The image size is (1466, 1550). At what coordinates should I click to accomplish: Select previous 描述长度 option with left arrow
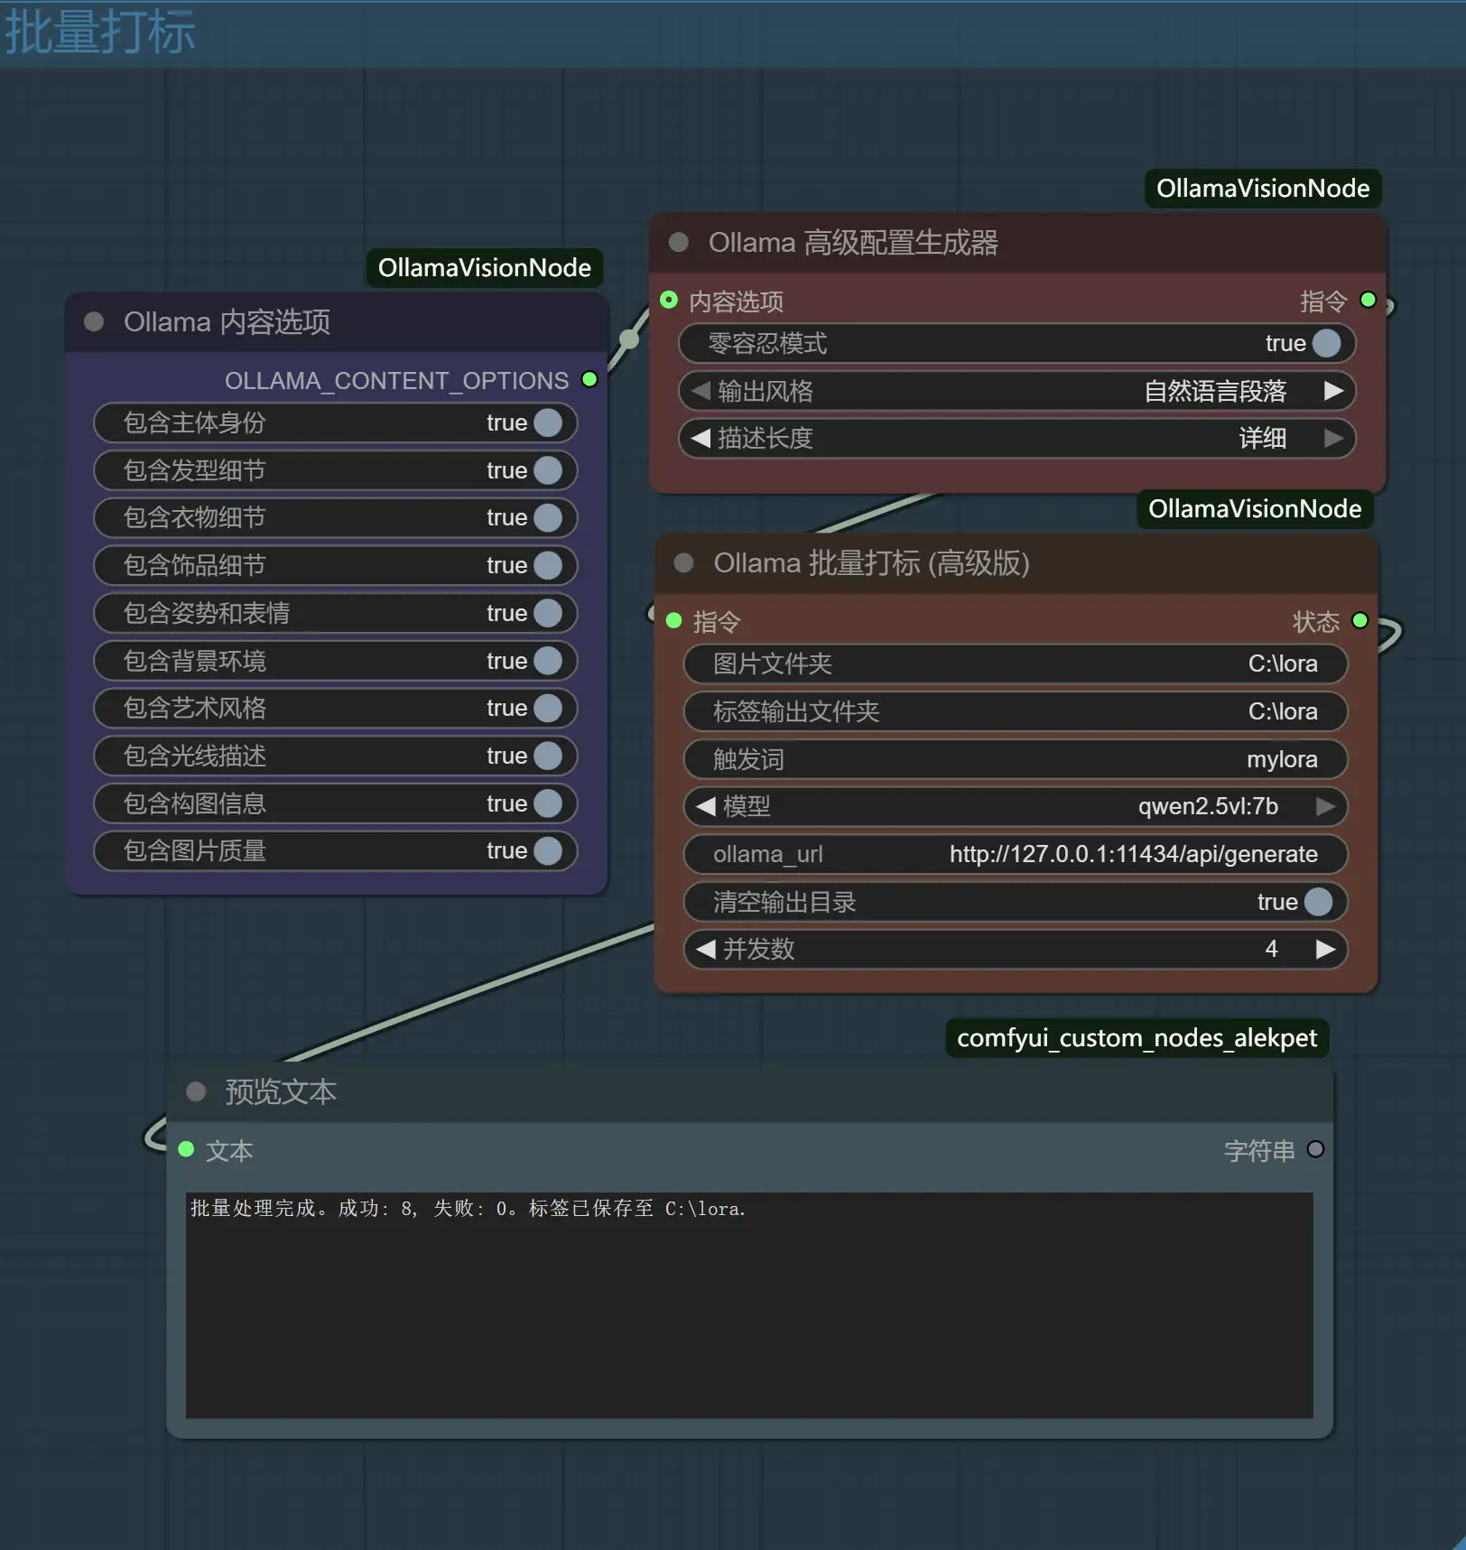(701, 439)
